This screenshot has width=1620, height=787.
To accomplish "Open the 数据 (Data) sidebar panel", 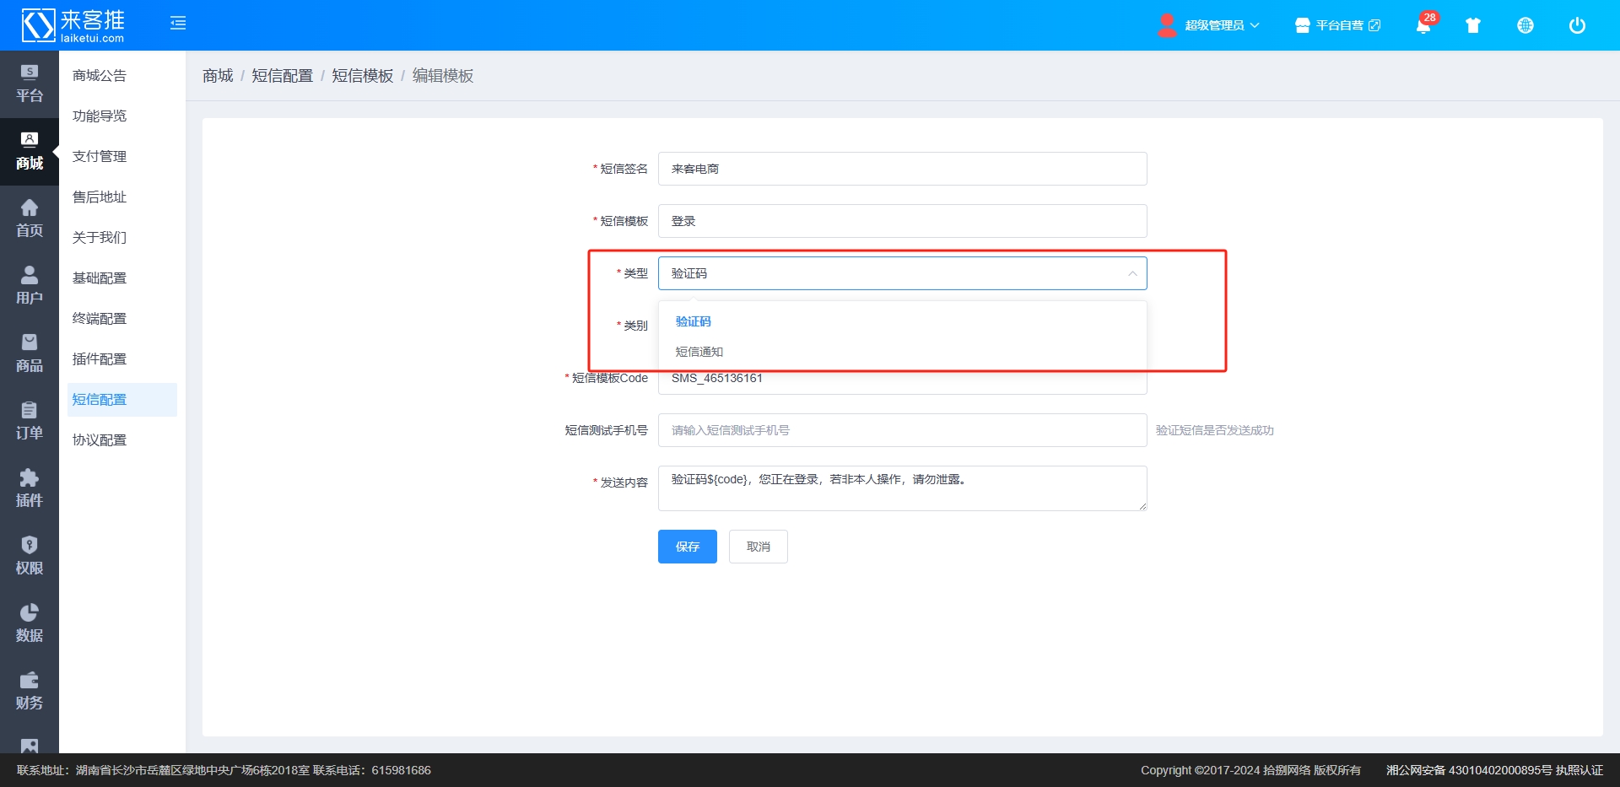I will (x=30, y=623).
